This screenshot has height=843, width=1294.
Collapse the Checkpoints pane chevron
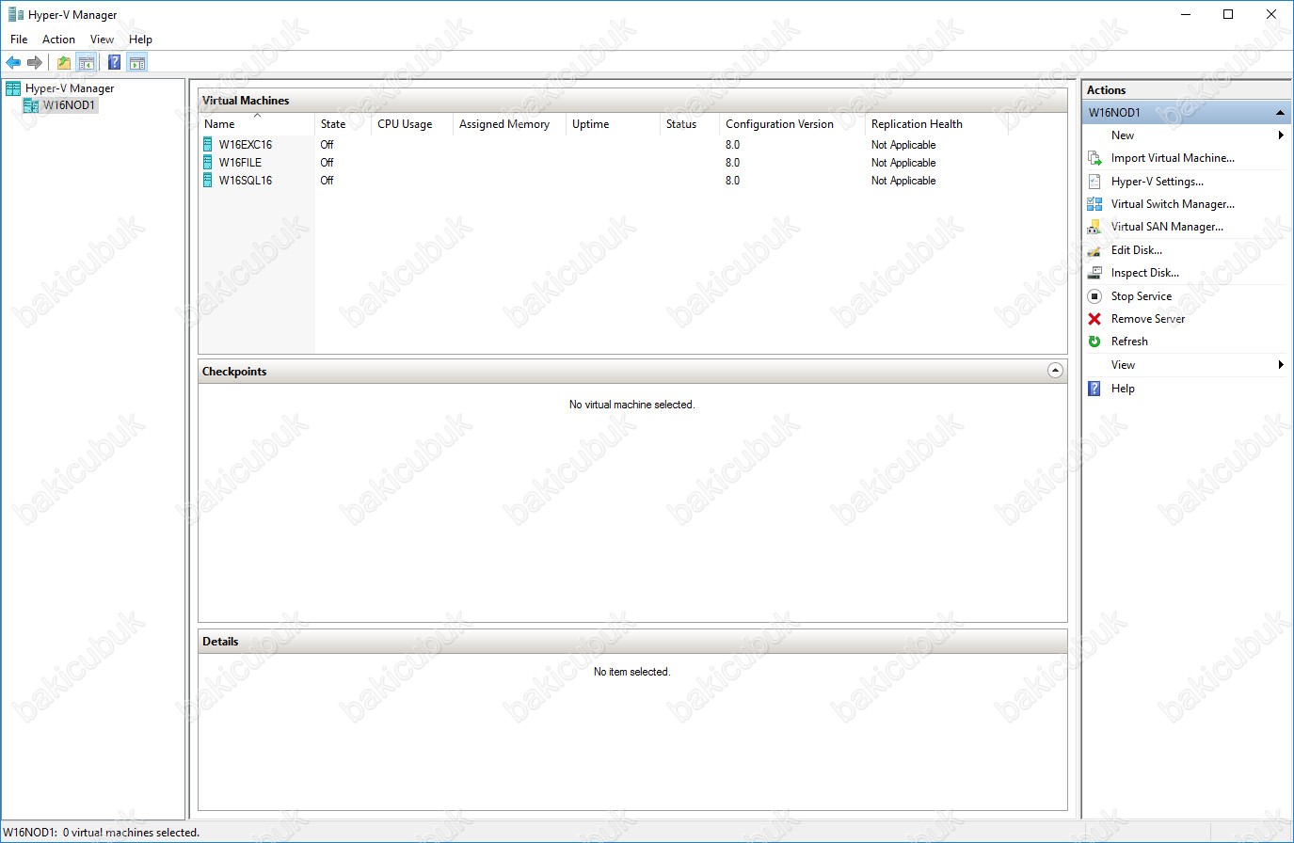click(x=1055, y=371)
